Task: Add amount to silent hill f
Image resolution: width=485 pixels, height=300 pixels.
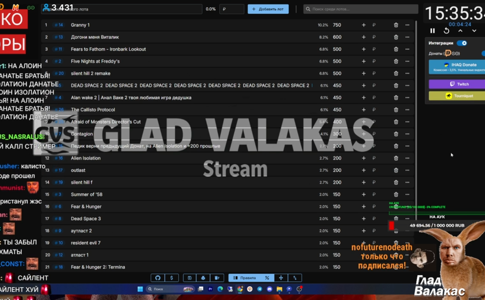Action: click(x=364, y=182)
